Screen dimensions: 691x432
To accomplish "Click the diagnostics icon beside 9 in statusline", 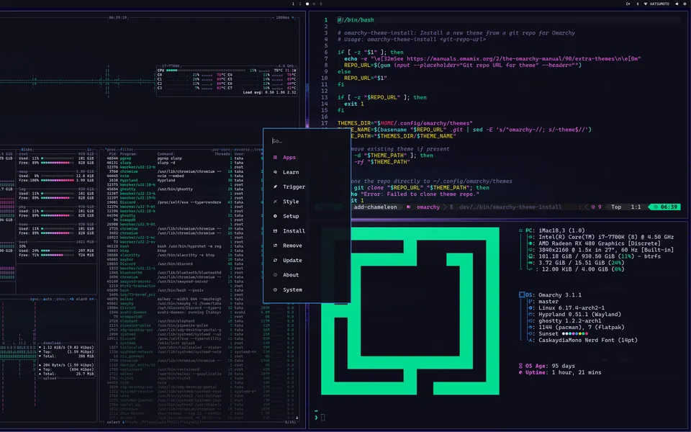I will [592, 207].
